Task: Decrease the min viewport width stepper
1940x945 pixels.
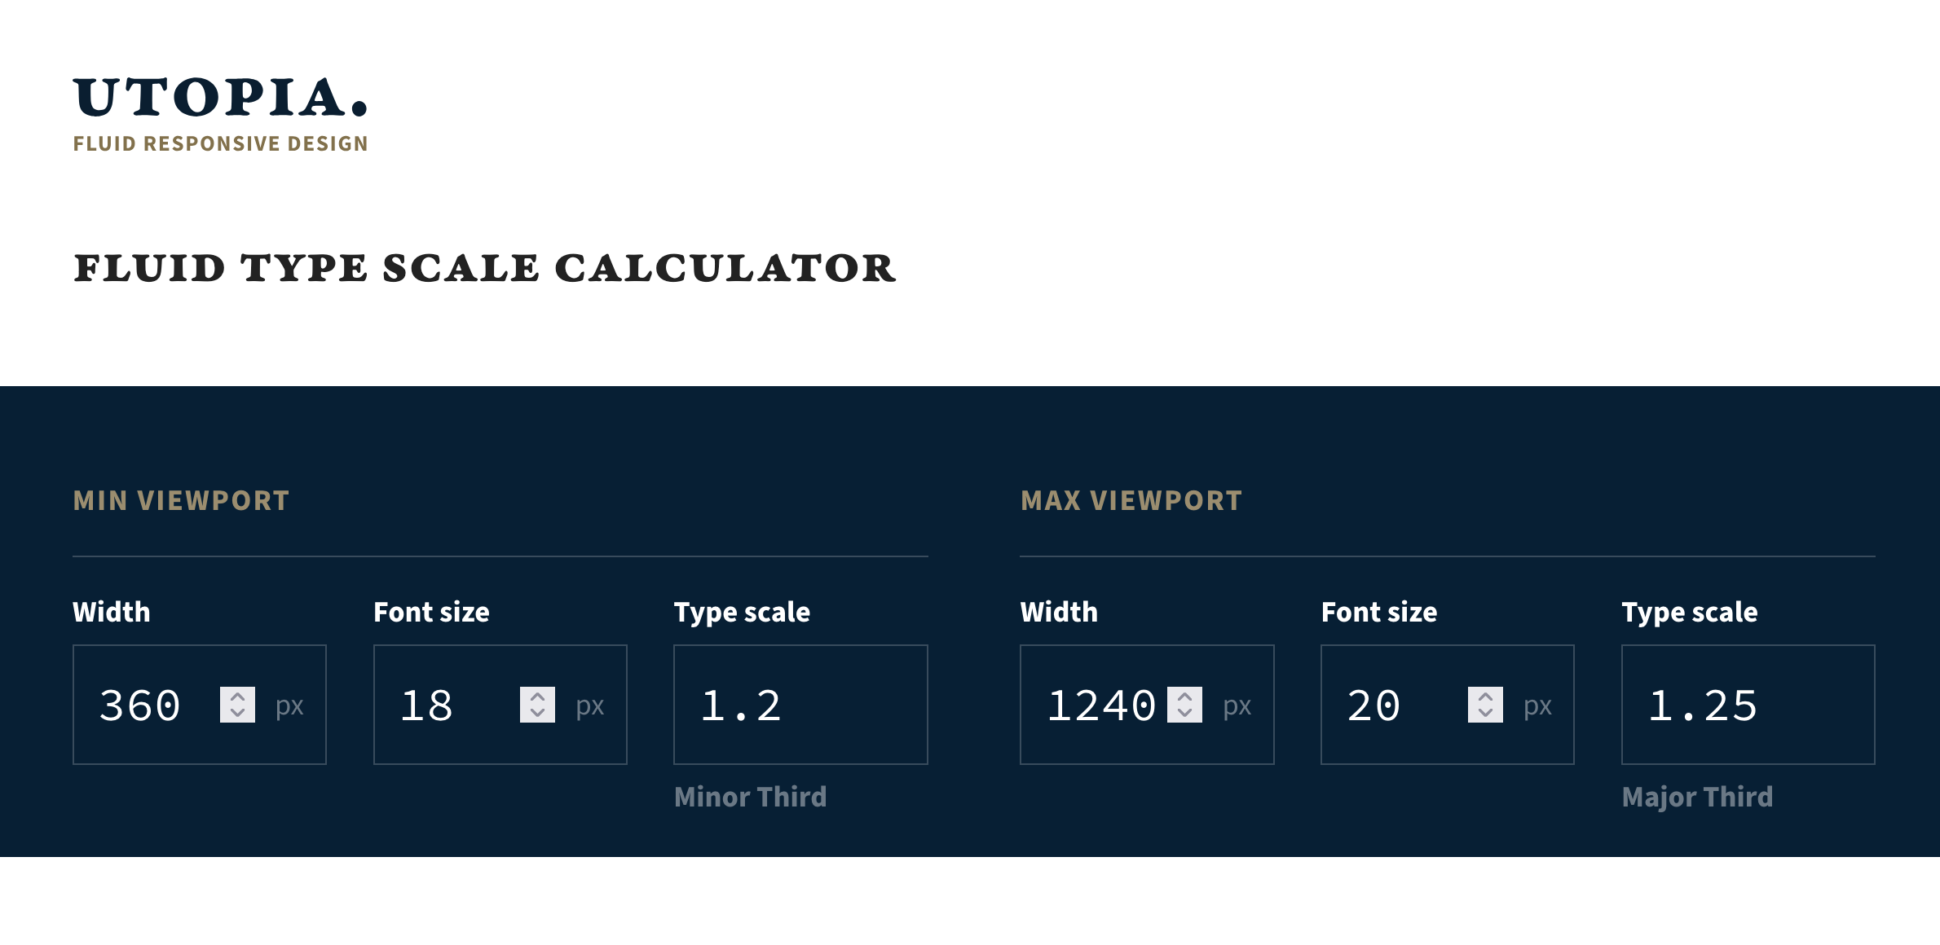Action: point(237,714)
